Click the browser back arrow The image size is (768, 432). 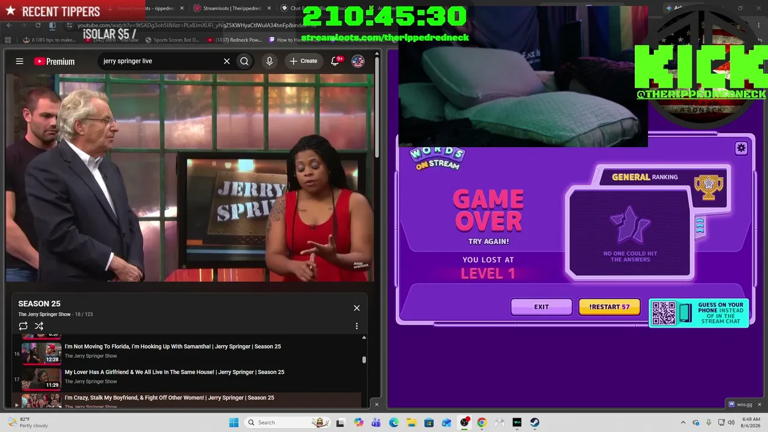9,25
